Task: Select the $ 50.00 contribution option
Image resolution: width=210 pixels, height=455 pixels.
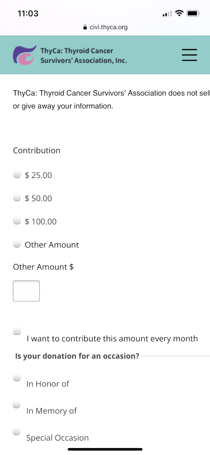Action: point(17,197)
